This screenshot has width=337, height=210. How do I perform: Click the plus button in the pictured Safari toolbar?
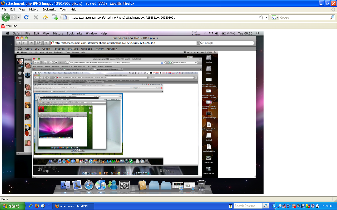[46, 43]
